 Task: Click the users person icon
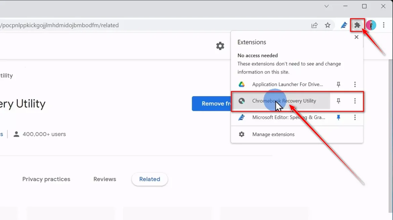tap(16, 134)
